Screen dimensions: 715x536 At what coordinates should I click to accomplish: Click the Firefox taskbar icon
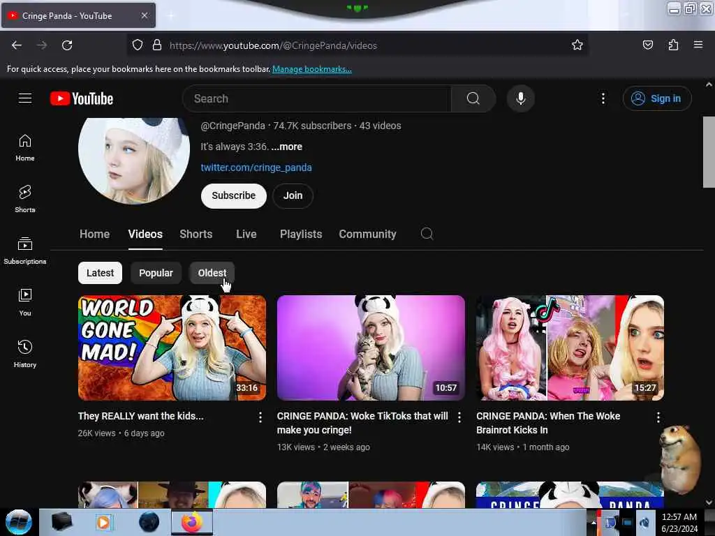coord(192,522)
